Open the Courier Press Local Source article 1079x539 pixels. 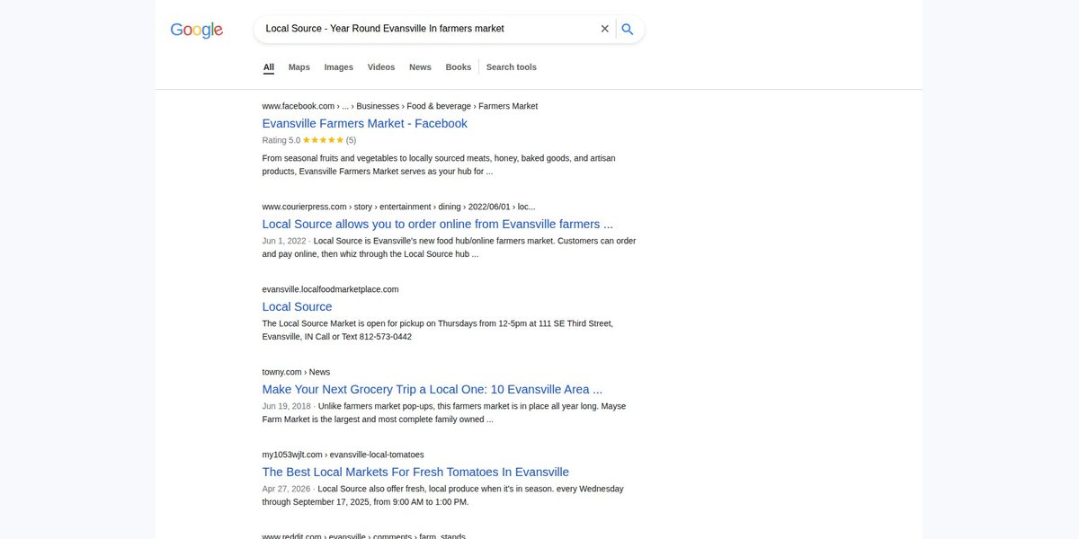(x=438, y=224)
